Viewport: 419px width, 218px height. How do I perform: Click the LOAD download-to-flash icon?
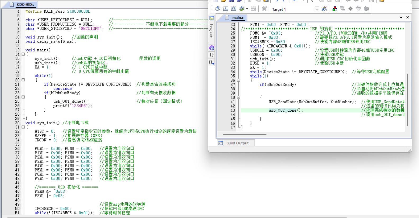264,9
